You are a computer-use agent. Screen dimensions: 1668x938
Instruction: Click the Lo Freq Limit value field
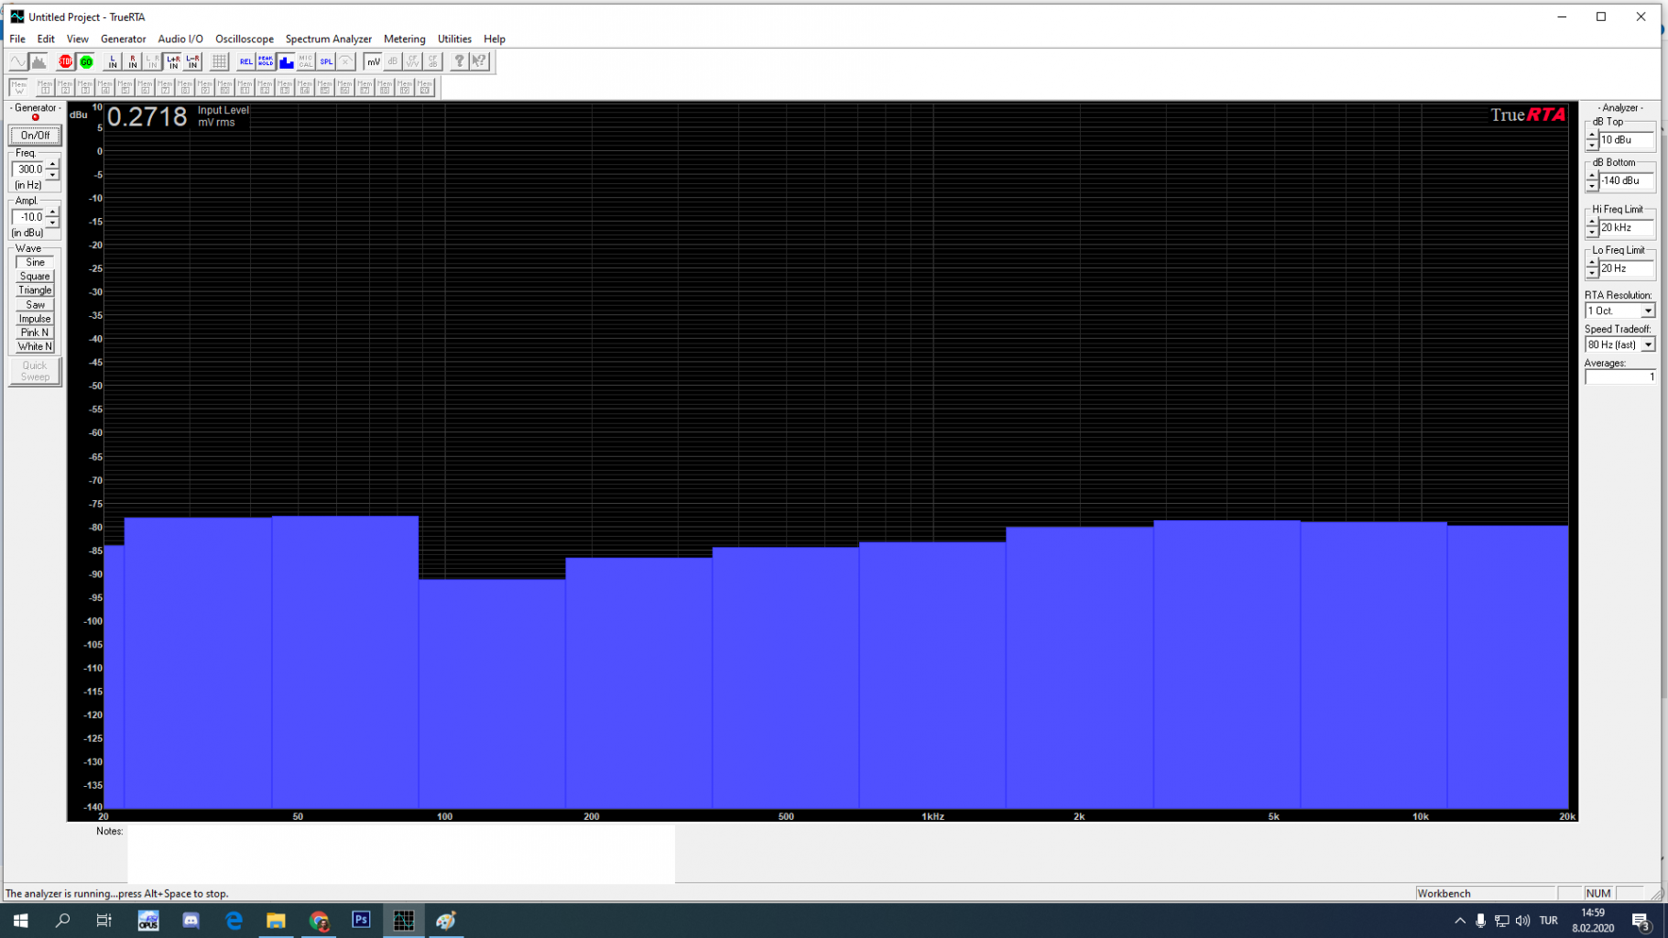click(1626, 268)
